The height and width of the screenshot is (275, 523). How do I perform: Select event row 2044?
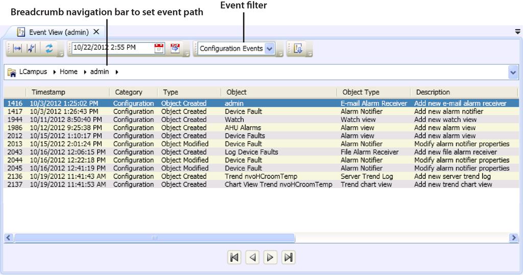coord(261,160)
